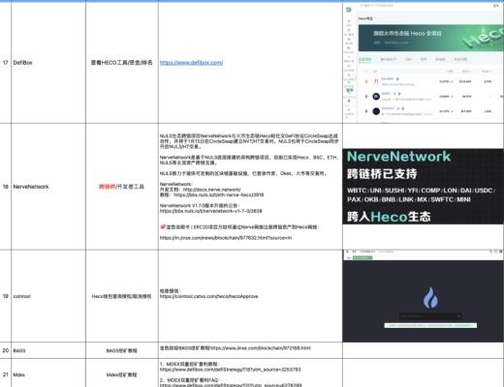This screenshot has width=504, height=387.
Task: Open the docs.nerve.network developer docs URL
Action: pos(211,190)
